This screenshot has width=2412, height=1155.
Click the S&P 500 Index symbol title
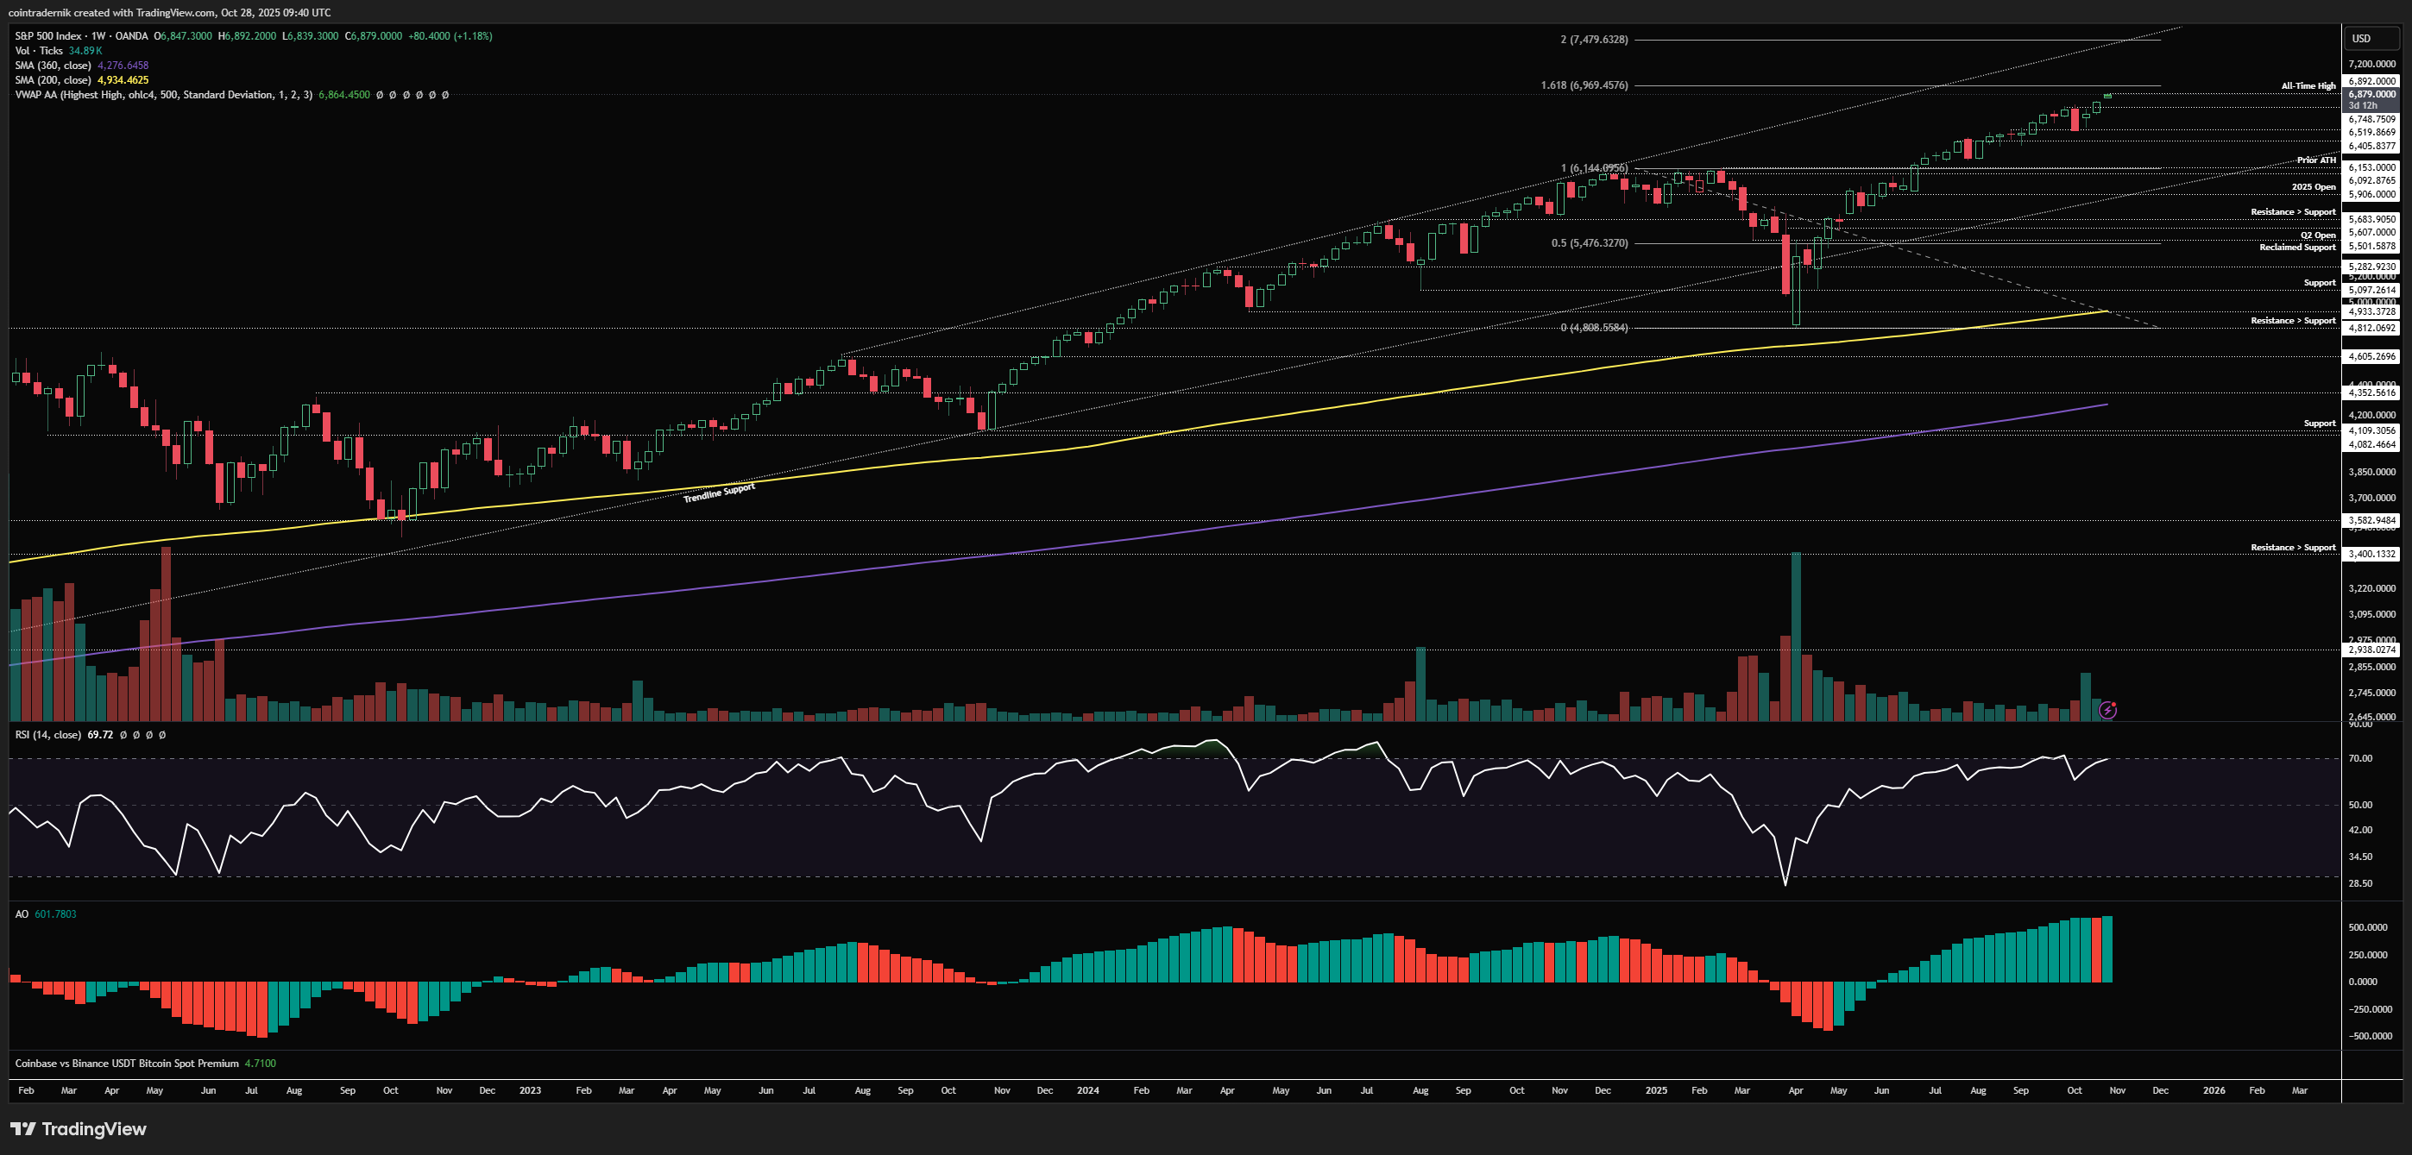[x=47, y=35]
